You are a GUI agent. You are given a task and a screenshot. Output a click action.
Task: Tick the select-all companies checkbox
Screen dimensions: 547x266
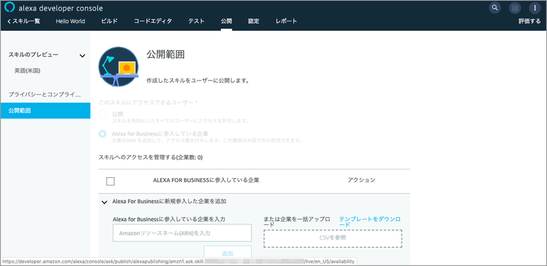[x=110, y=181]
